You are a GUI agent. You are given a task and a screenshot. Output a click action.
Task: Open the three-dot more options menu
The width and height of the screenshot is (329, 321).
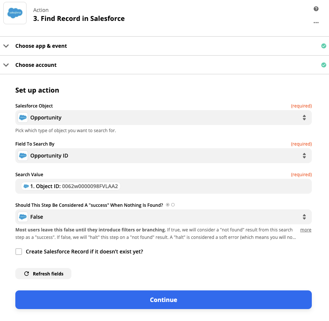coord(316,23)
